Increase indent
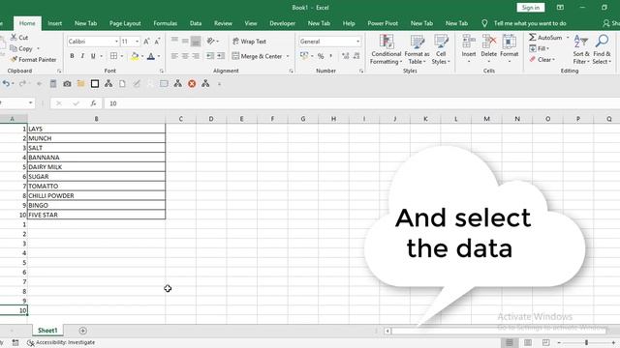 [221, 56]
